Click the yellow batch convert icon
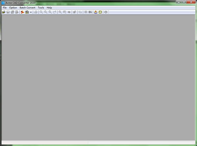 (27, 12)
